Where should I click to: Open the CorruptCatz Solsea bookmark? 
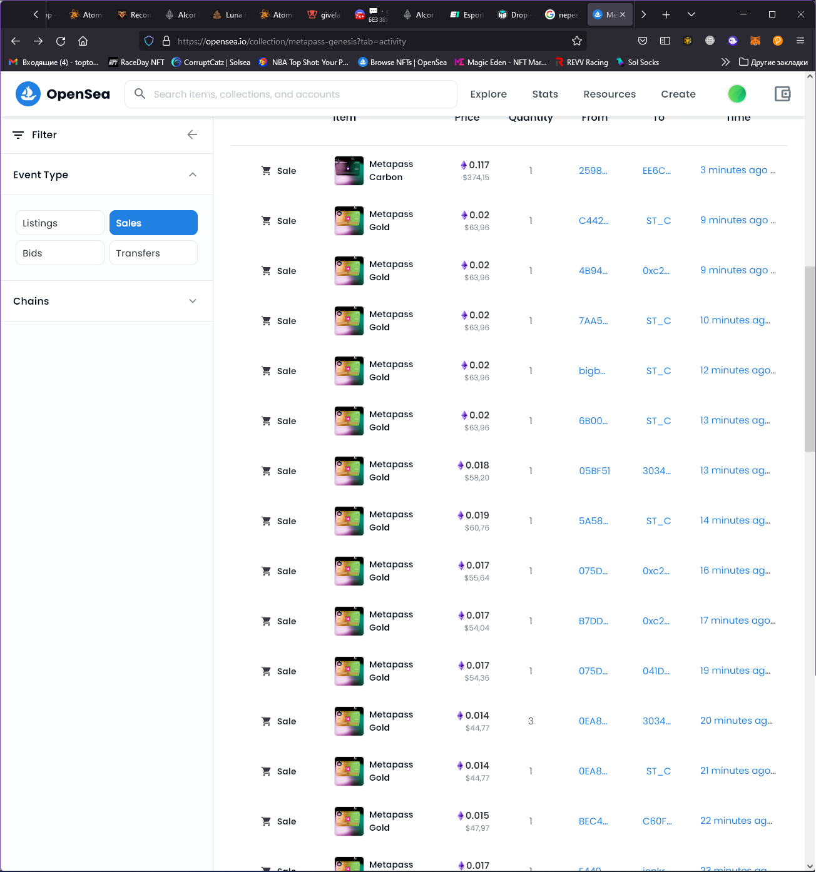[x=211, y=62]
